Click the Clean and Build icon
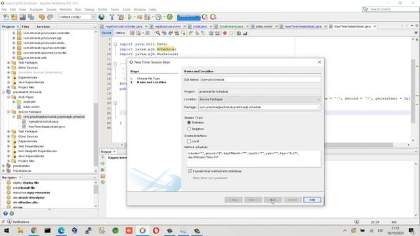 click(x=121, y=17)
